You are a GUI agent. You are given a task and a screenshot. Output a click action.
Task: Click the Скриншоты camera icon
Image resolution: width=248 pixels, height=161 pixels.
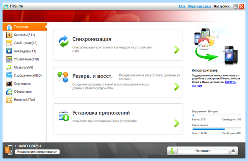[x=9, y=84]
